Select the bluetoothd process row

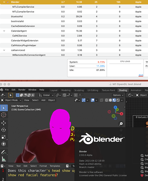74,17
